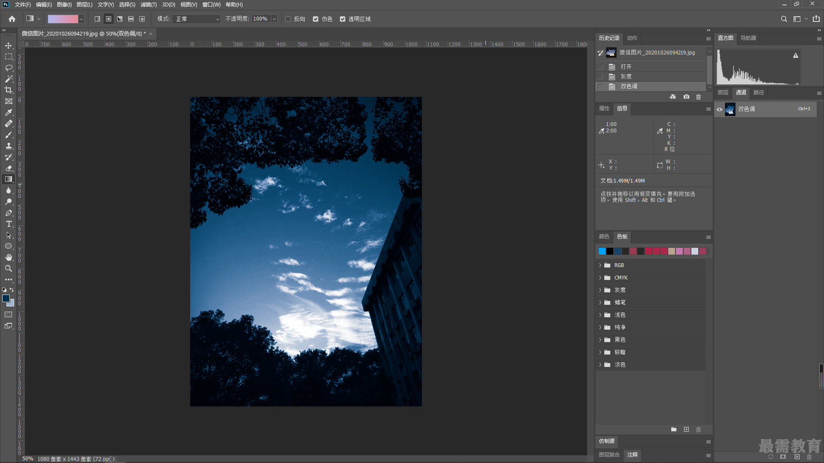Select the Blur tool

pyautogui.click(x=9, y=190)
